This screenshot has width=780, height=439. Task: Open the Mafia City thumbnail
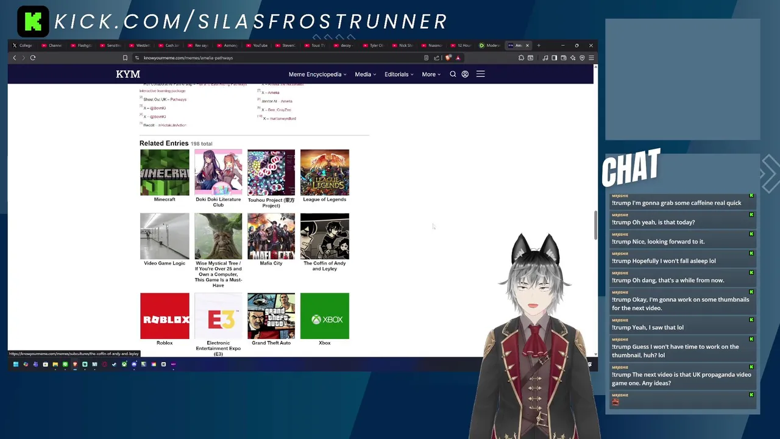click(x=271, y=237)
